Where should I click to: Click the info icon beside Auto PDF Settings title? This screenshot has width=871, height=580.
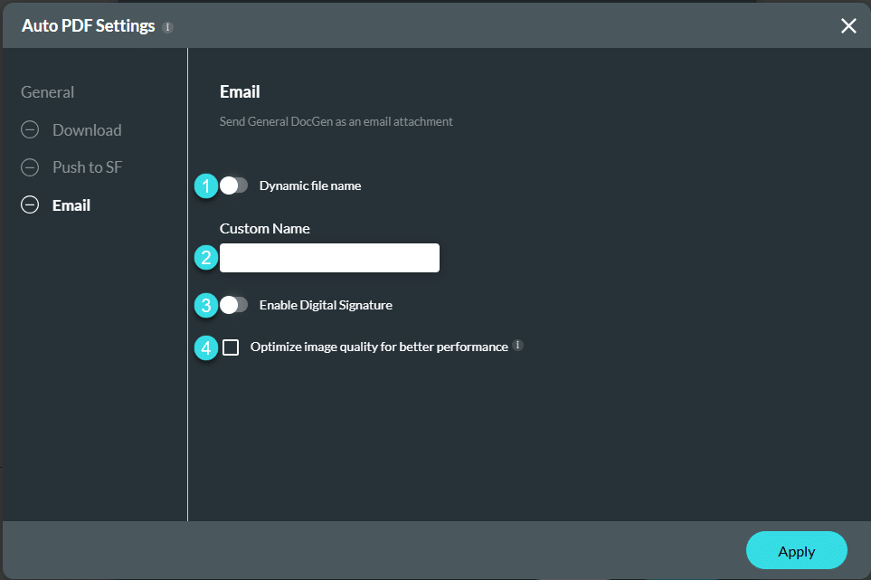[x=167, y=26]
